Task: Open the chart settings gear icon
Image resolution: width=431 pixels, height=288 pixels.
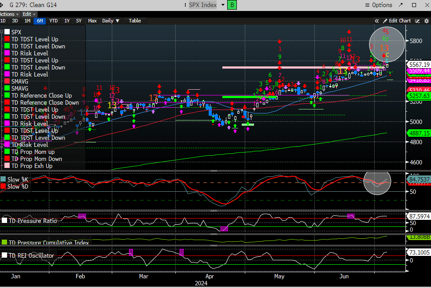Action: pyautogui.click(x=426, y=21)
